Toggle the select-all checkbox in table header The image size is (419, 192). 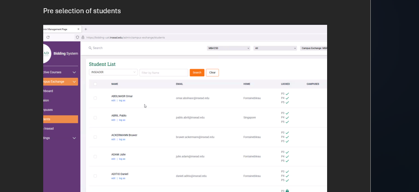[95, 84]
